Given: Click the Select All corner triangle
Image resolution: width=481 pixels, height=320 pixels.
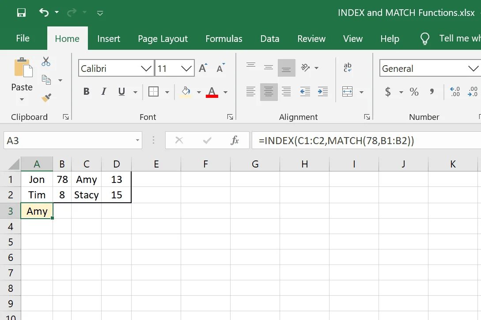Looking at the screenshot, I should pyautogui.click(x=14, y=164).
